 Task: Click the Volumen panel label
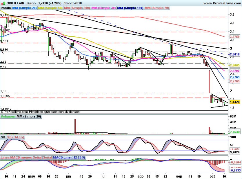[x=8, y=117]
